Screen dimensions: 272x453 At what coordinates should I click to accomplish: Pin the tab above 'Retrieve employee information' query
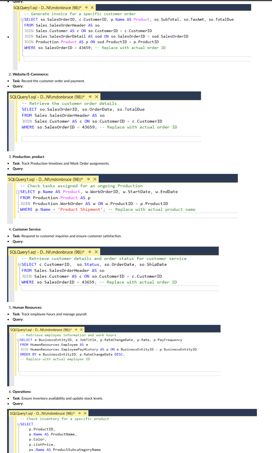coord(76,330)
